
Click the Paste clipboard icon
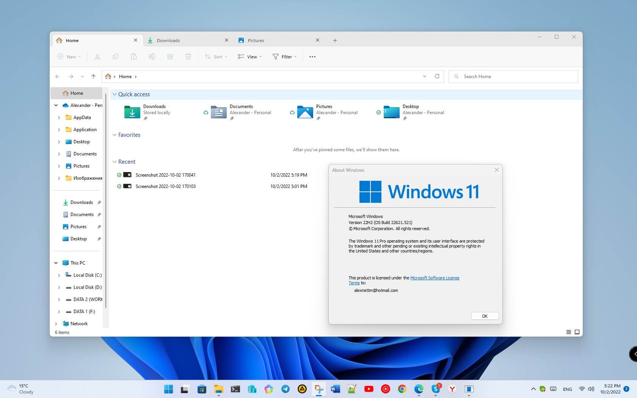[x=134, y=56]
